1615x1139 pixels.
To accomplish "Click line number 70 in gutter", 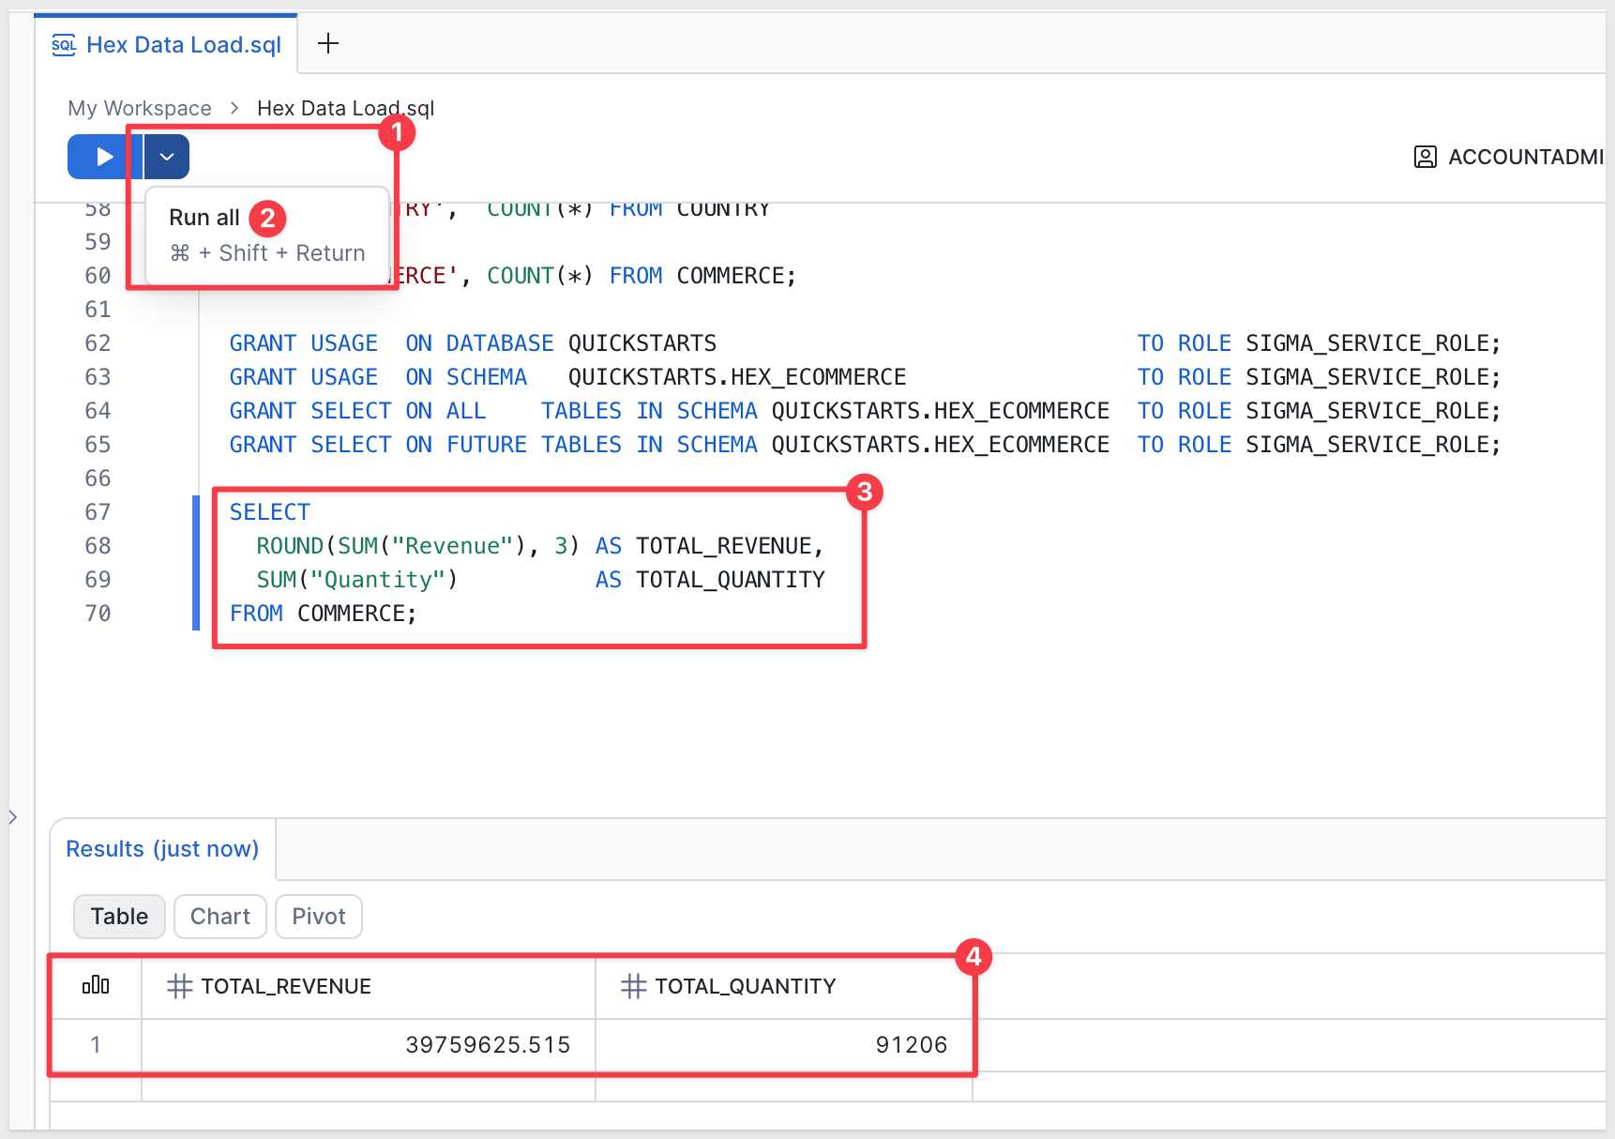I will point(98,614).
